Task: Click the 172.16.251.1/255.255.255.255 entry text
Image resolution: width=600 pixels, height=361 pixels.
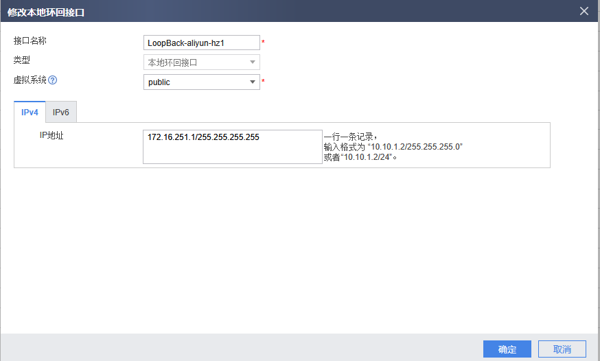Action: 203,137
